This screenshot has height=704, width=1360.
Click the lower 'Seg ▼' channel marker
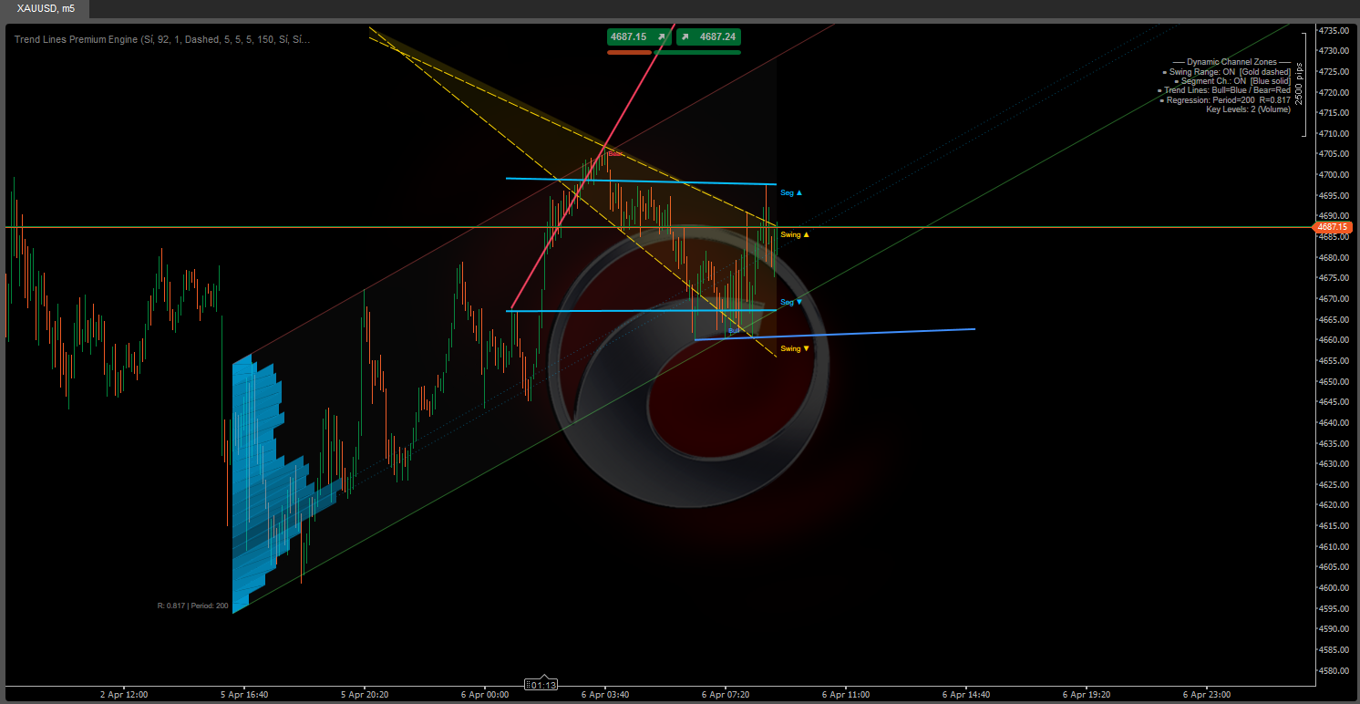(x=791, y=302)
